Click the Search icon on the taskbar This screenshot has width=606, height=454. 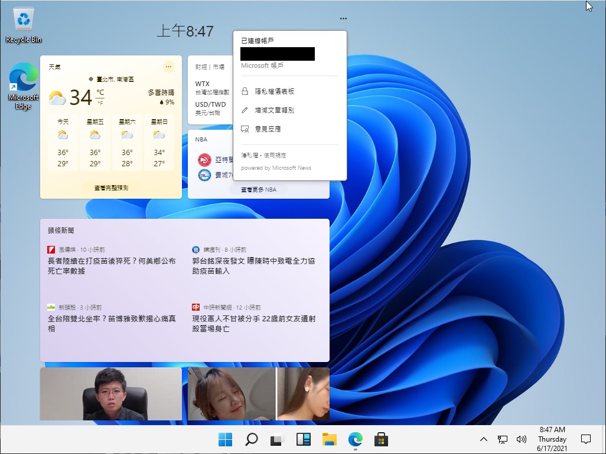tap(251, 439)
